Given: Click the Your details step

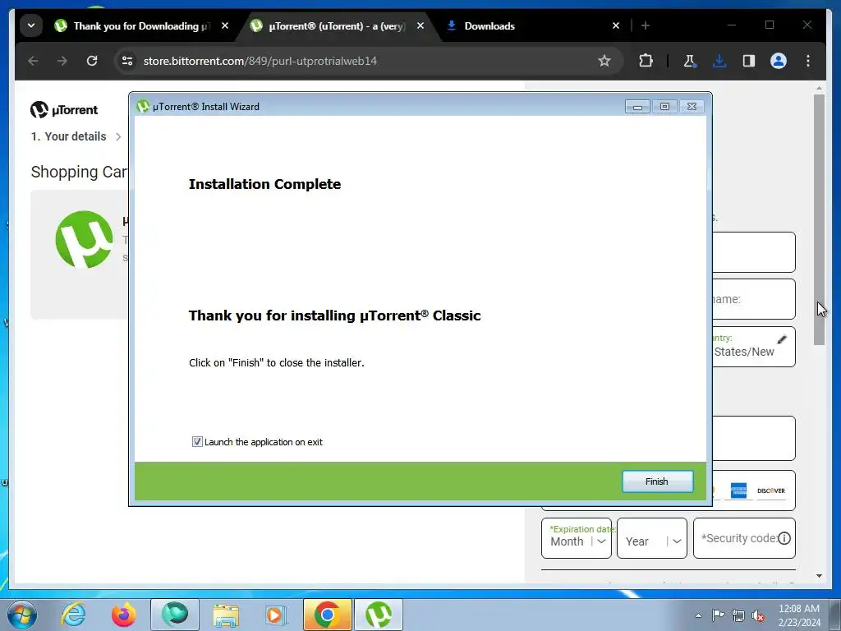Looking at the screenshot, I should tap(69, 136).
